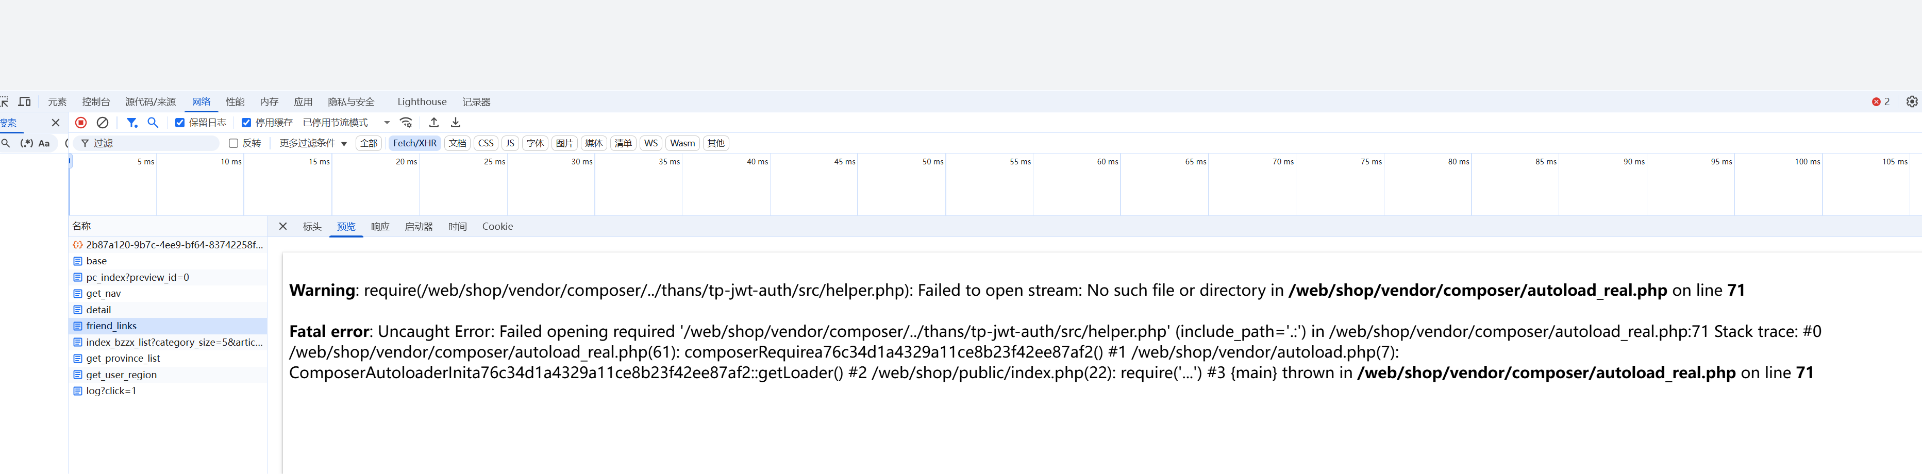Select the Preview (预览) detail tab

(x=346, y=227)
